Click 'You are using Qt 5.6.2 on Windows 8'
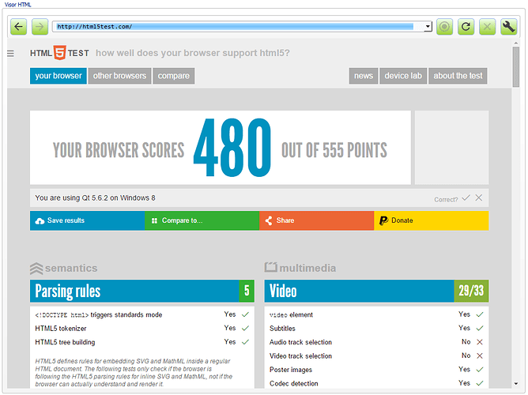Viewport: 528px width, 395px height. (x=95, y=197)
